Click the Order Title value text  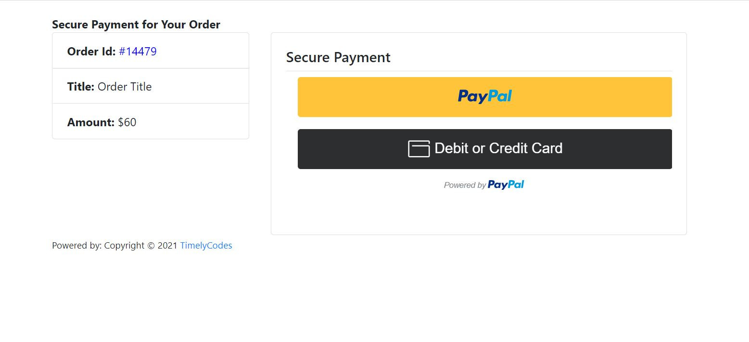[x=125, y=87]
